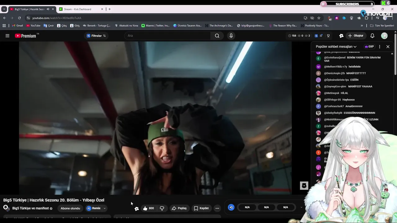Open tab search dropdown arrow
The image size is (397, 223).
4,9
